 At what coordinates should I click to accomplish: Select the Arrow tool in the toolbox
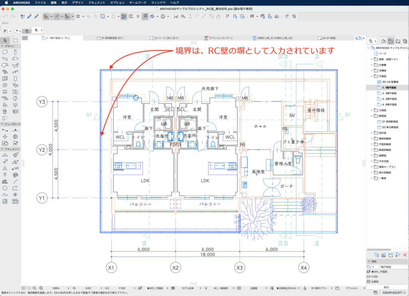pos(5,40)
